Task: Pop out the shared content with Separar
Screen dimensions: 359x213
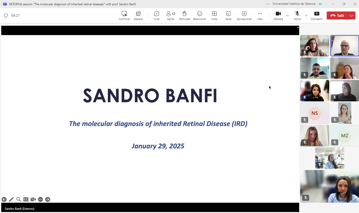Action: coord(138,15)
